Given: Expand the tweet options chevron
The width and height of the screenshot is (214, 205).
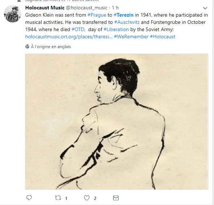Looking at the screenshot, I should tap(205, 8).
